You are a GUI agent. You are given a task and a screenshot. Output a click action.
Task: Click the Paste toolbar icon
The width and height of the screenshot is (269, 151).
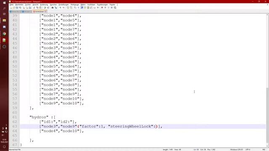41,8
